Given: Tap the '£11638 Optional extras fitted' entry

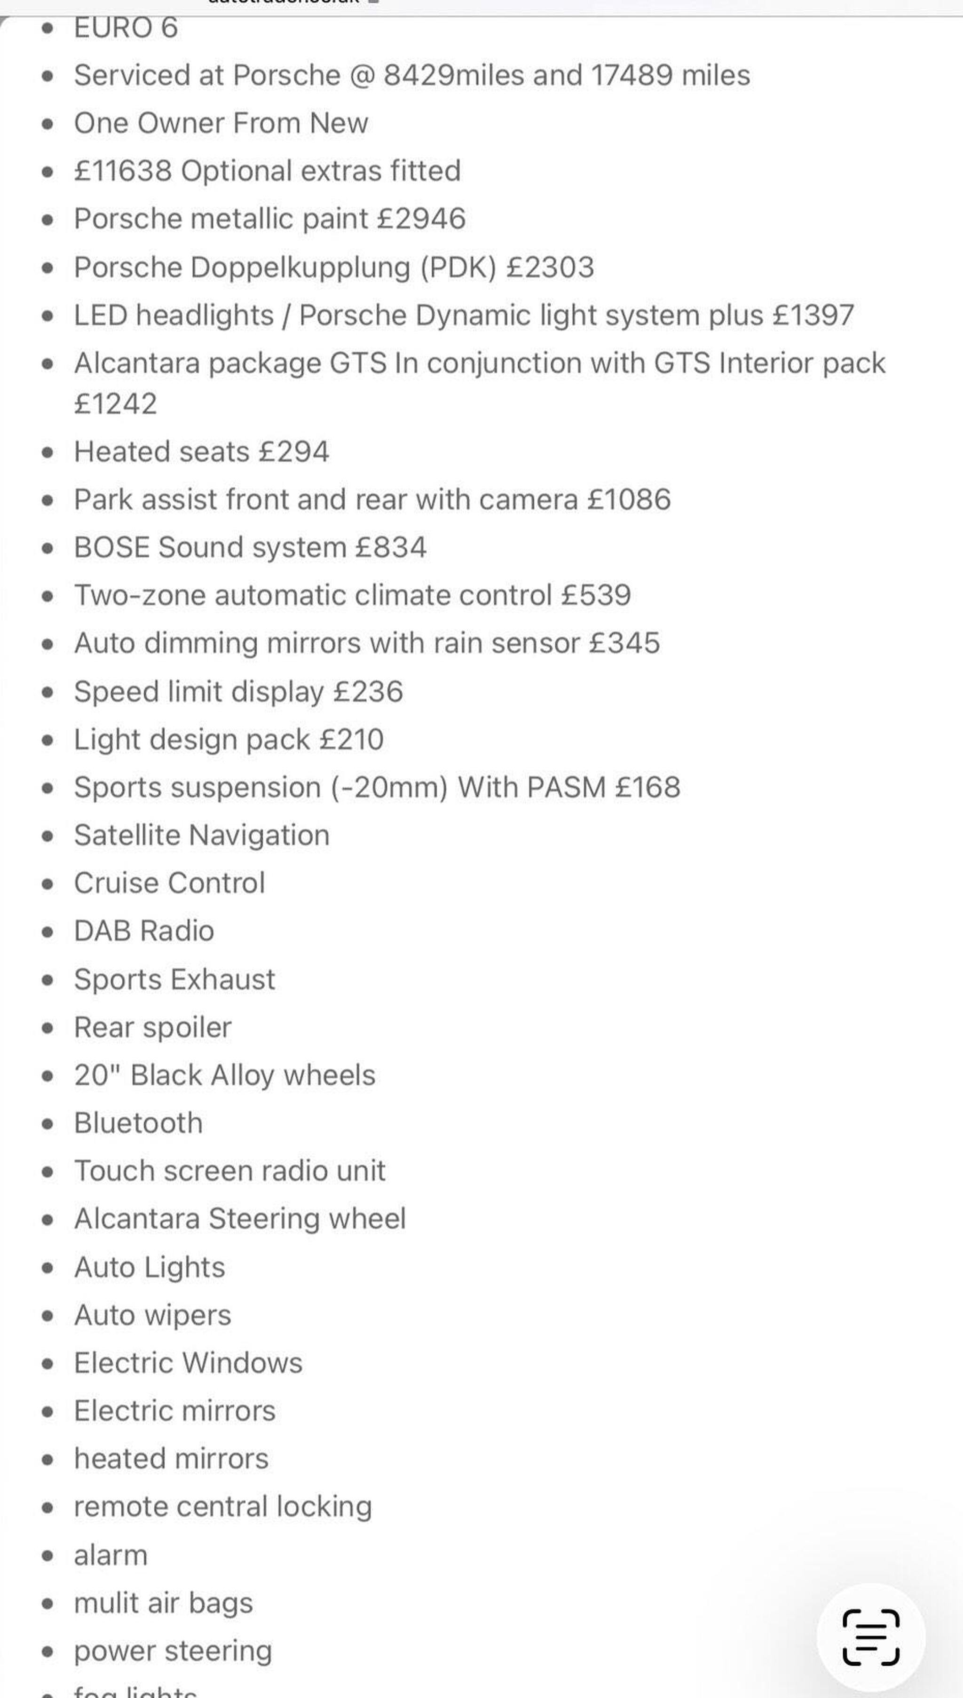Looking at the screenshot, I should 267,171.
